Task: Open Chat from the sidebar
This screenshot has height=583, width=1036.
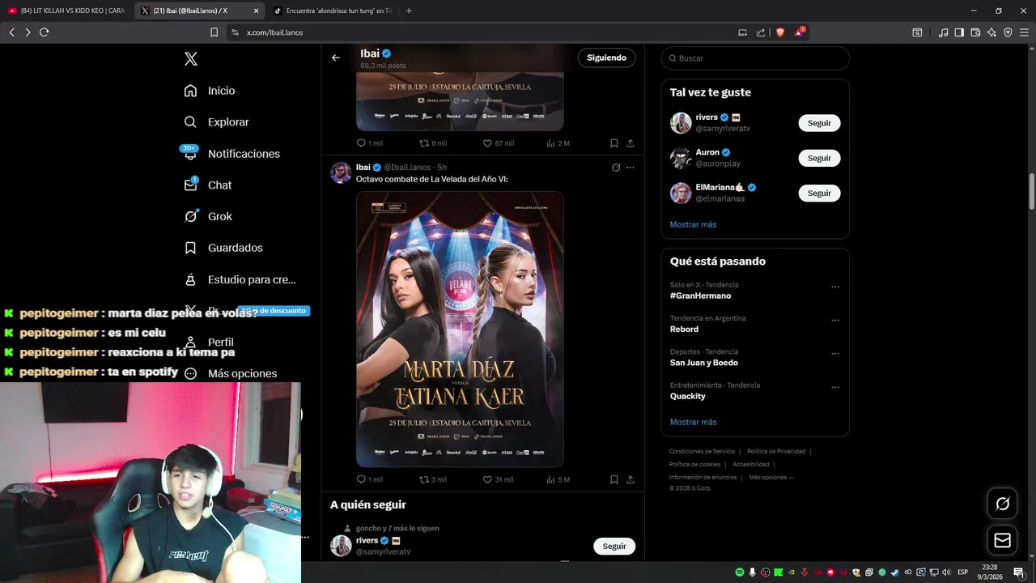Action: point(208,185)
